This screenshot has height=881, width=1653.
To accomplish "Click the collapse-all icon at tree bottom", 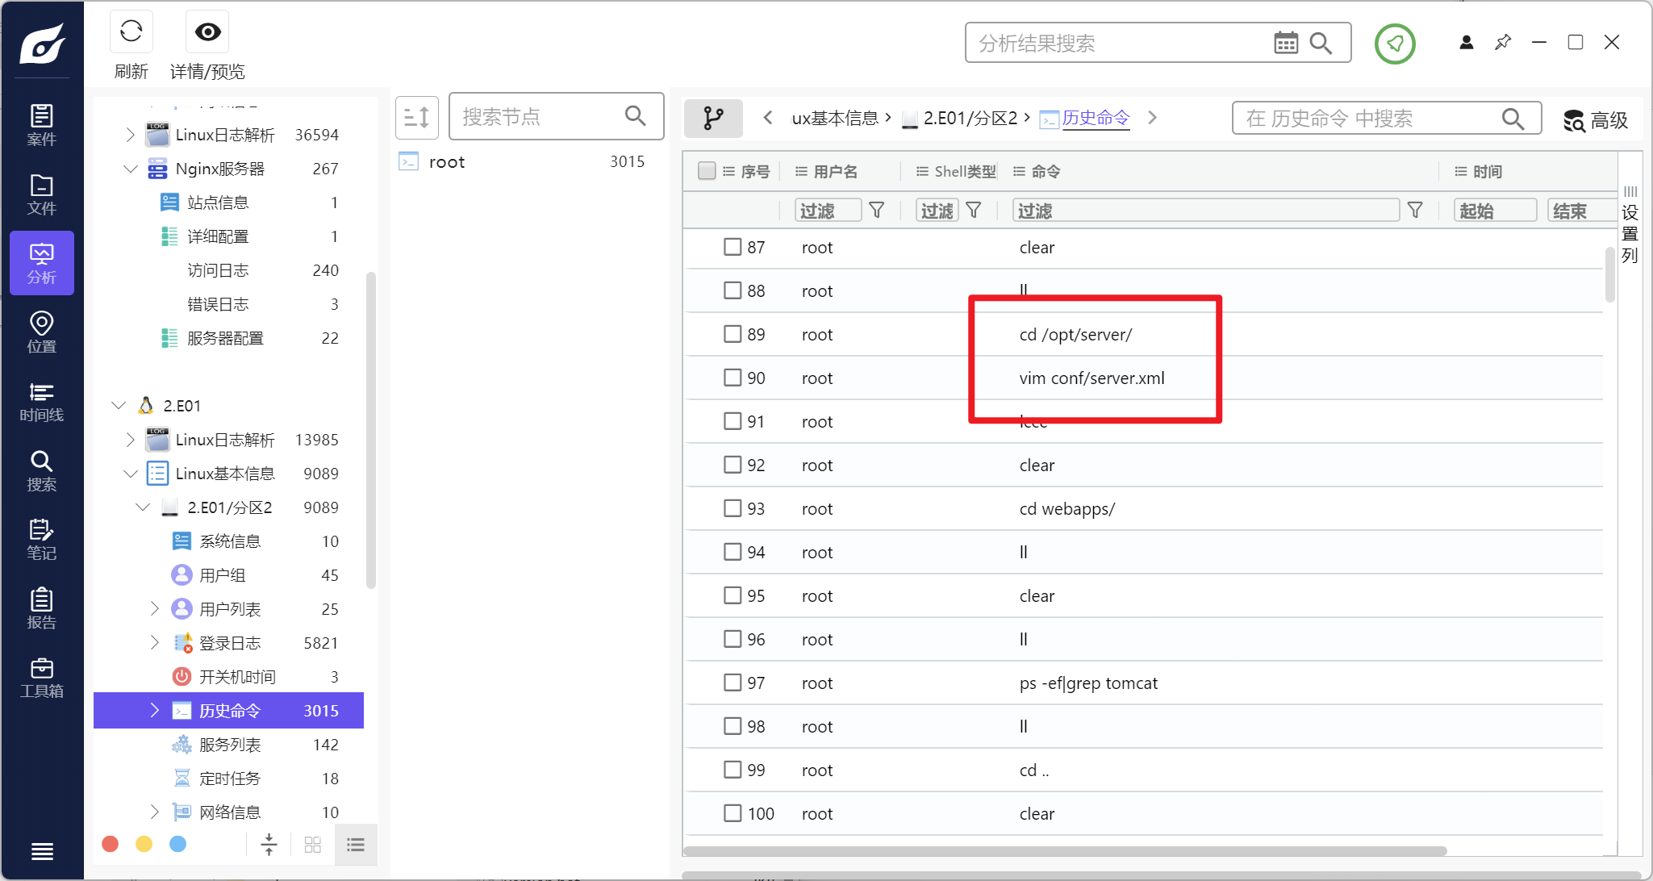I will coord(269,845).
